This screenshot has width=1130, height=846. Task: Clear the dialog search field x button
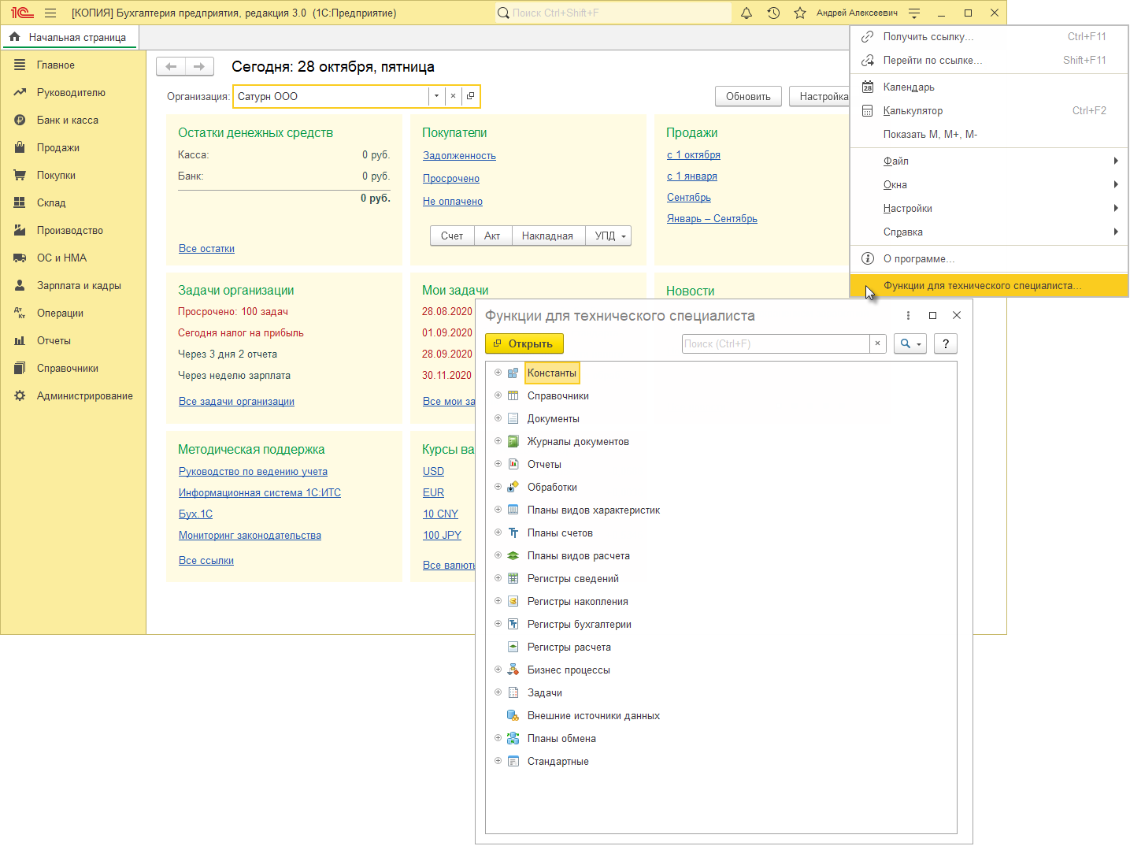click(877, 343)
